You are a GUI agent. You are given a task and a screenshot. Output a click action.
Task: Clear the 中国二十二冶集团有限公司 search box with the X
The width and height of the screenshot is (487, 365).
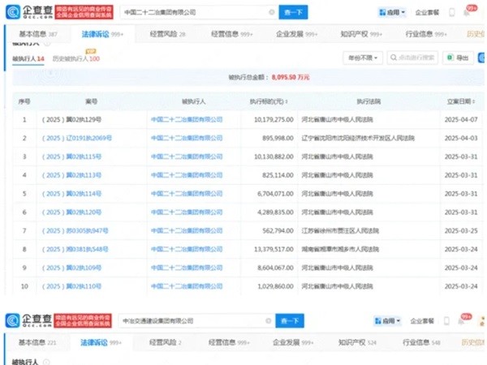tap(270, 13)
